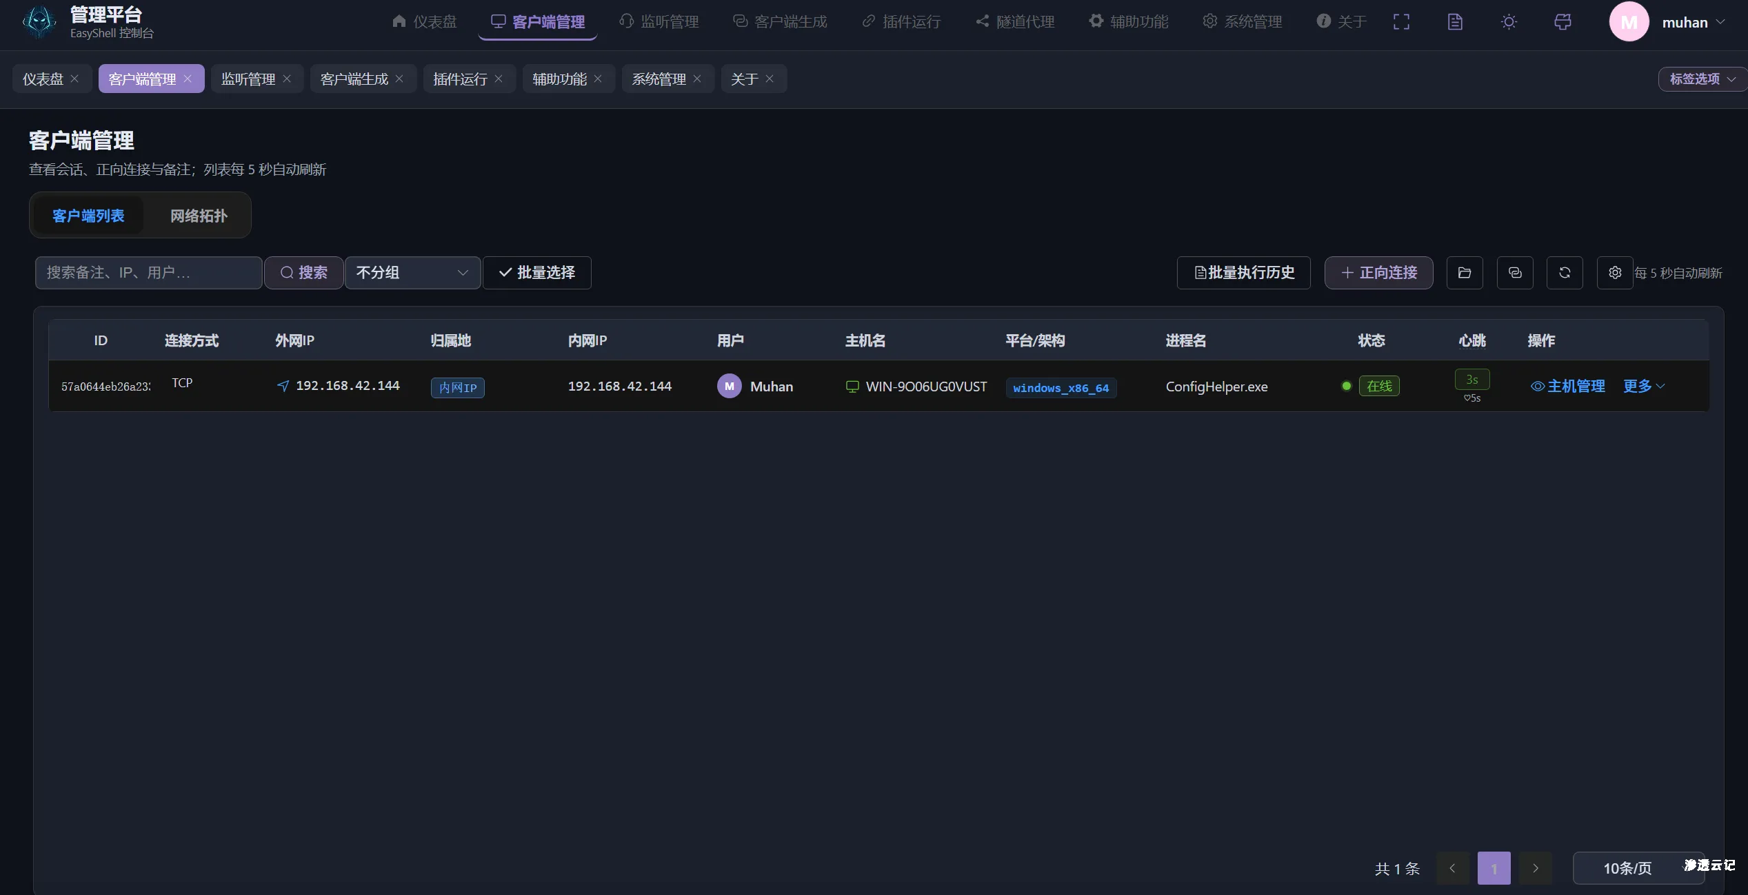Expand the 标签选项 dropdown
This screenshot has height=895, width=1748.
coord(1702,79)
